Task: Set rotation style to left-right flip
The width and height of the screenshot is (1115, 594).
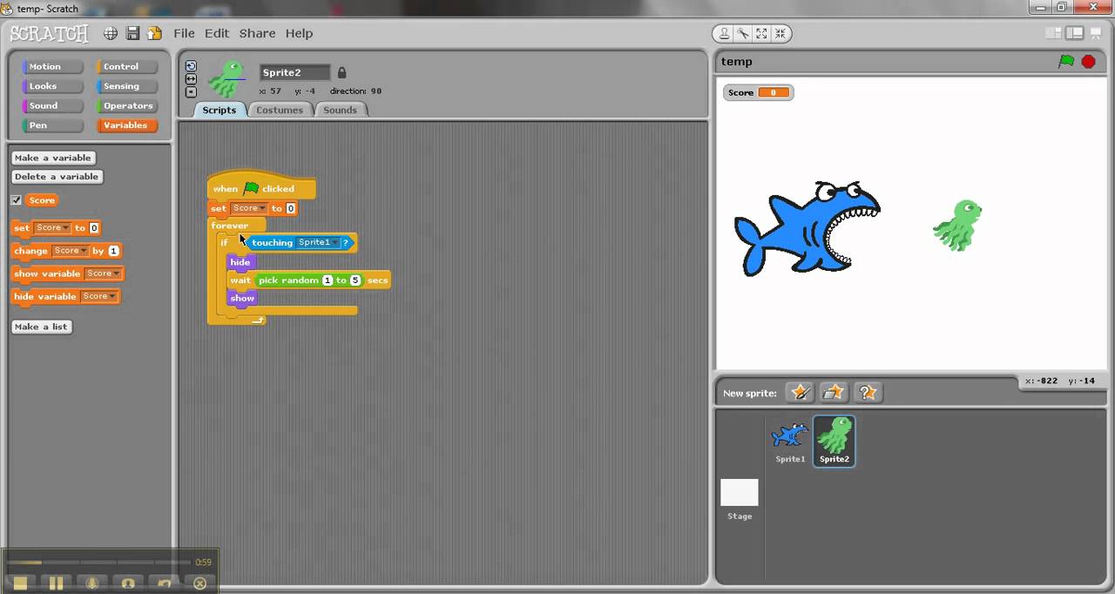Action: tap(191, 79)
